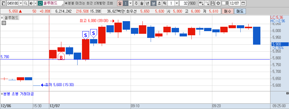Click the pink 매수 buy button
The image size is (289, 109).
coord(228,11)
